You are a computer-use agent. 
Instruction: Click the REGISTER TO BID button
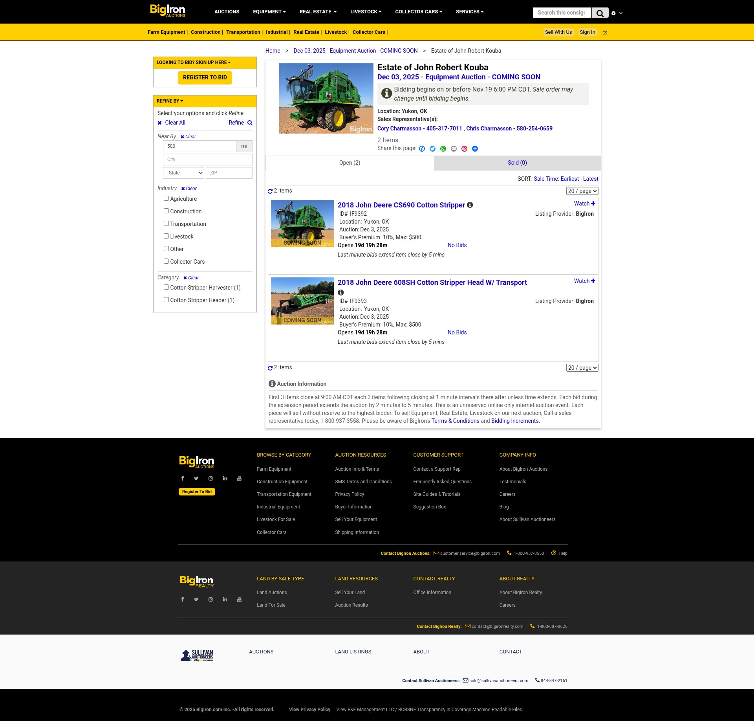point(205,78)
